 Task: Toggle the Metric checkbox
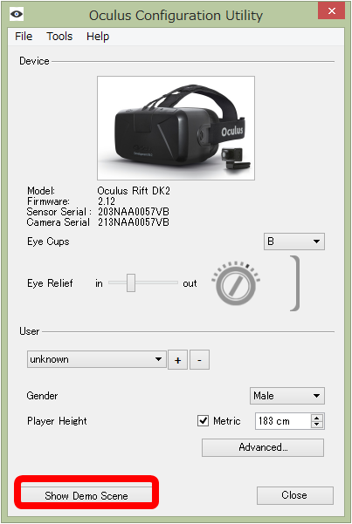203,421
